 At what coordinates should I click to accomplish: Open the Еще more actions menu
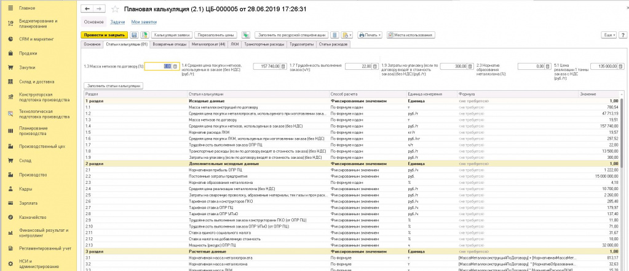point(609,35)
